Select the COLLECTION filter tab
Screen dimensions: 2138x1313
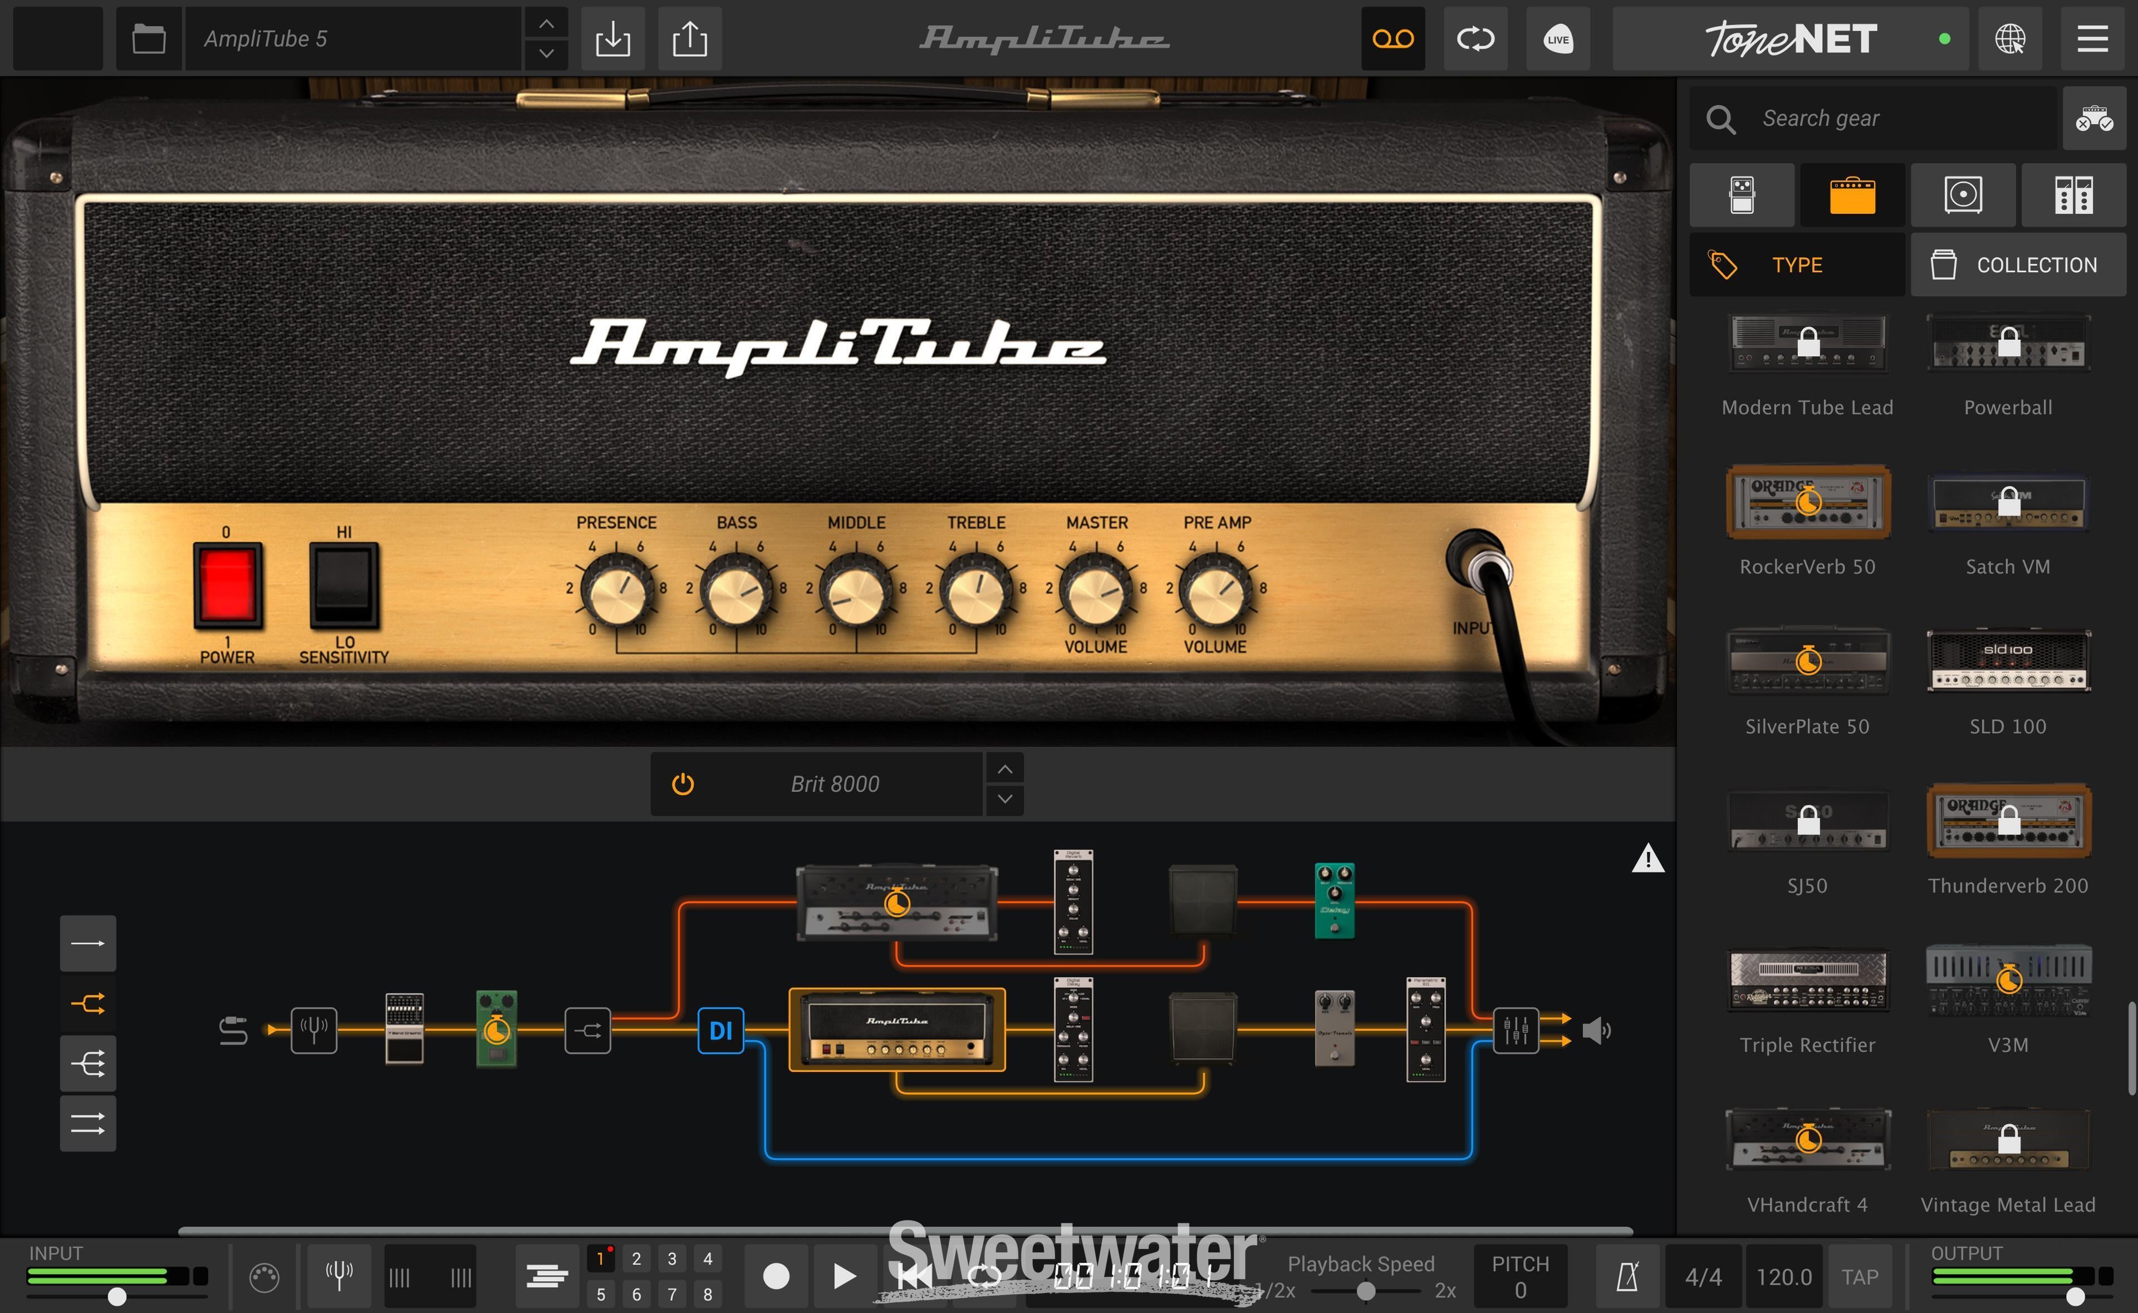[2018, 265]
